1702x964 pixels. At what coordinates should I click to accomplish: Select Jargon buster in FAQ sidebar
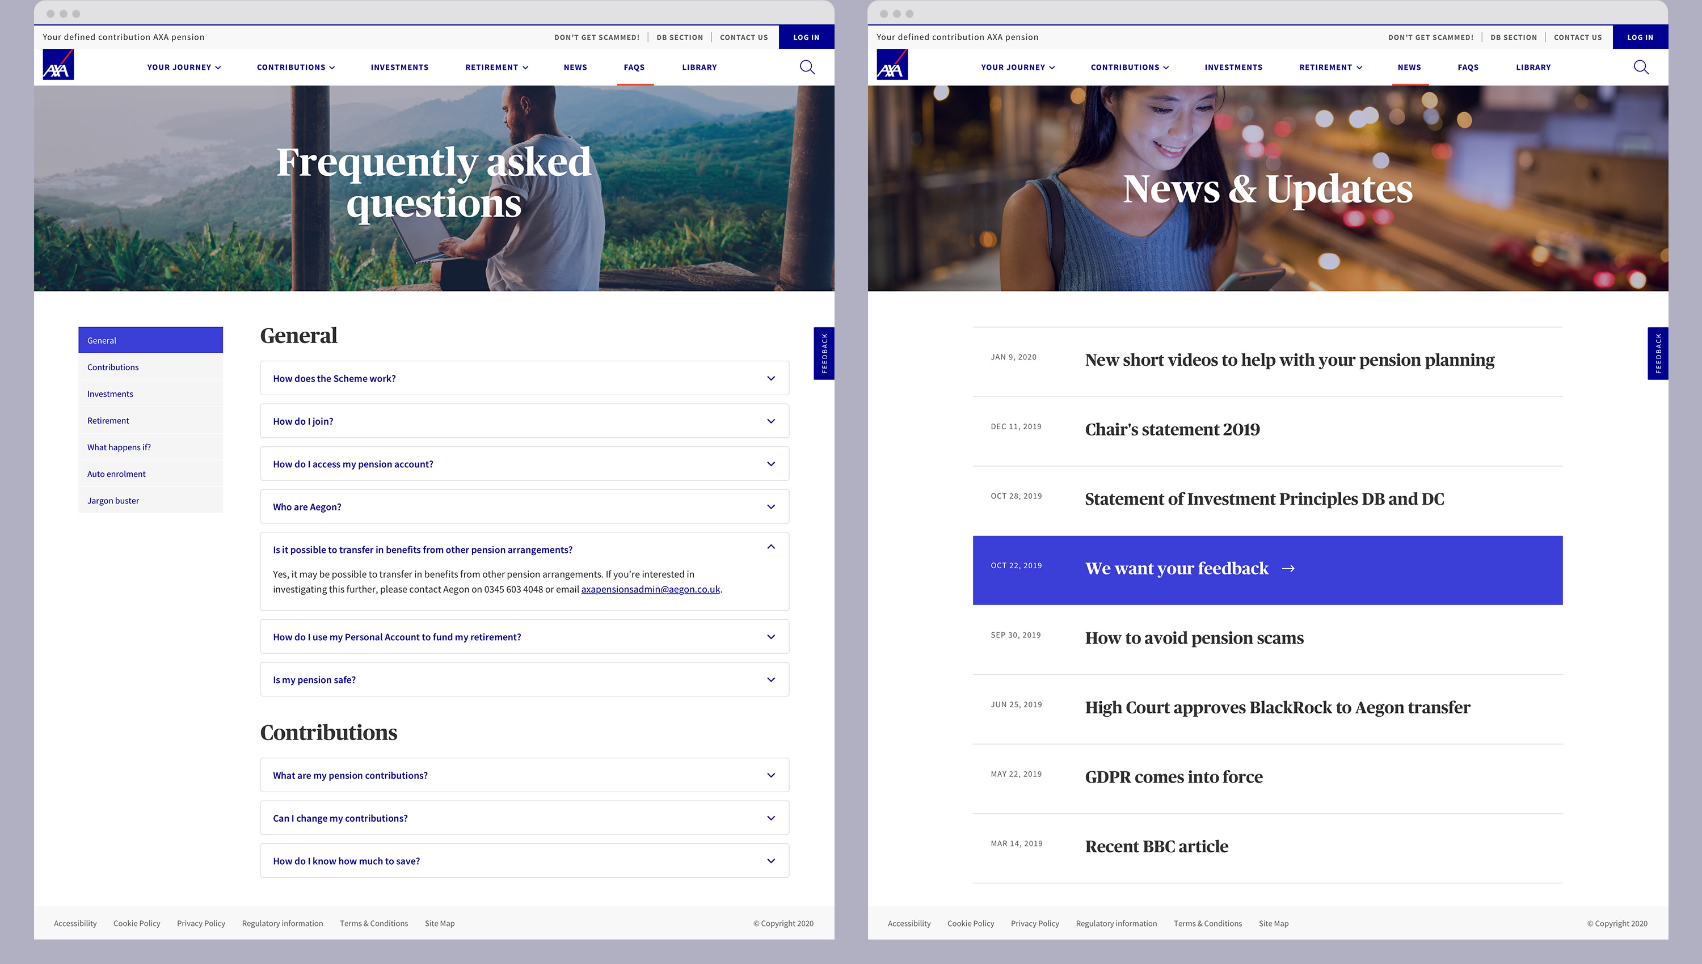[150, 501]
